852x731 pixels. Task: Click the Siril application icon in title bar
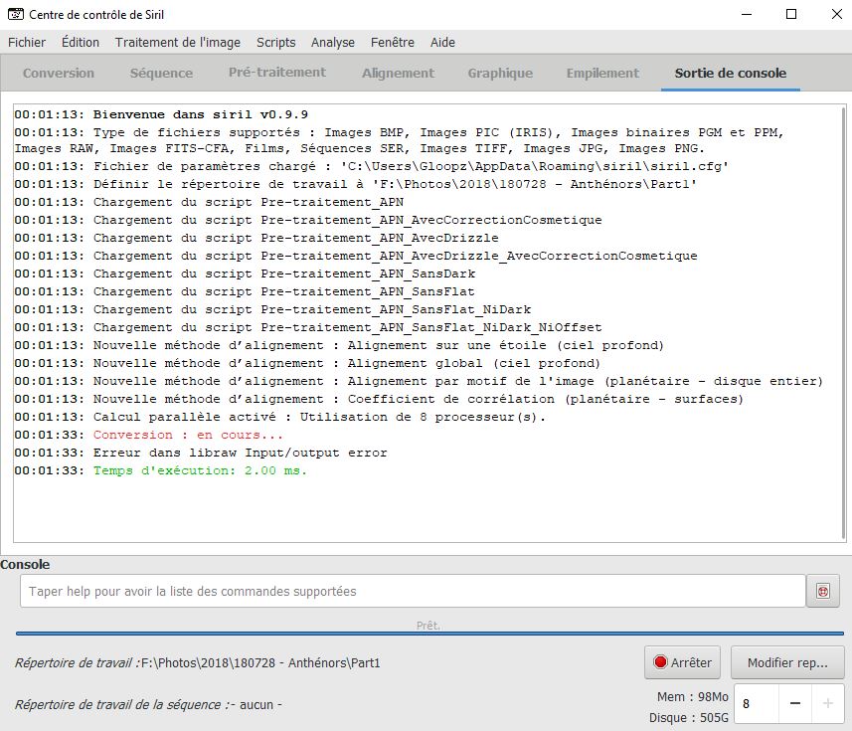click(x=16, y=14)
